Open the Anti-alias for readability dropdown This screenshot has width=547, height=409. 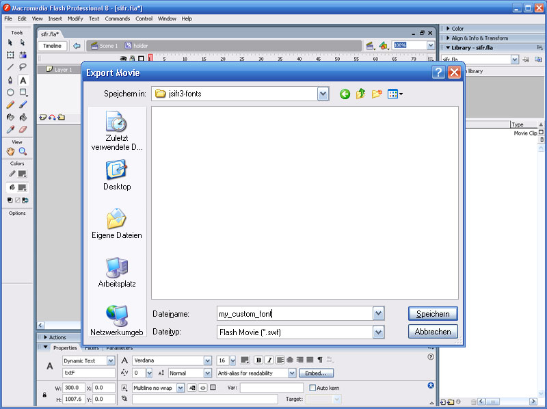click(292, 373)
